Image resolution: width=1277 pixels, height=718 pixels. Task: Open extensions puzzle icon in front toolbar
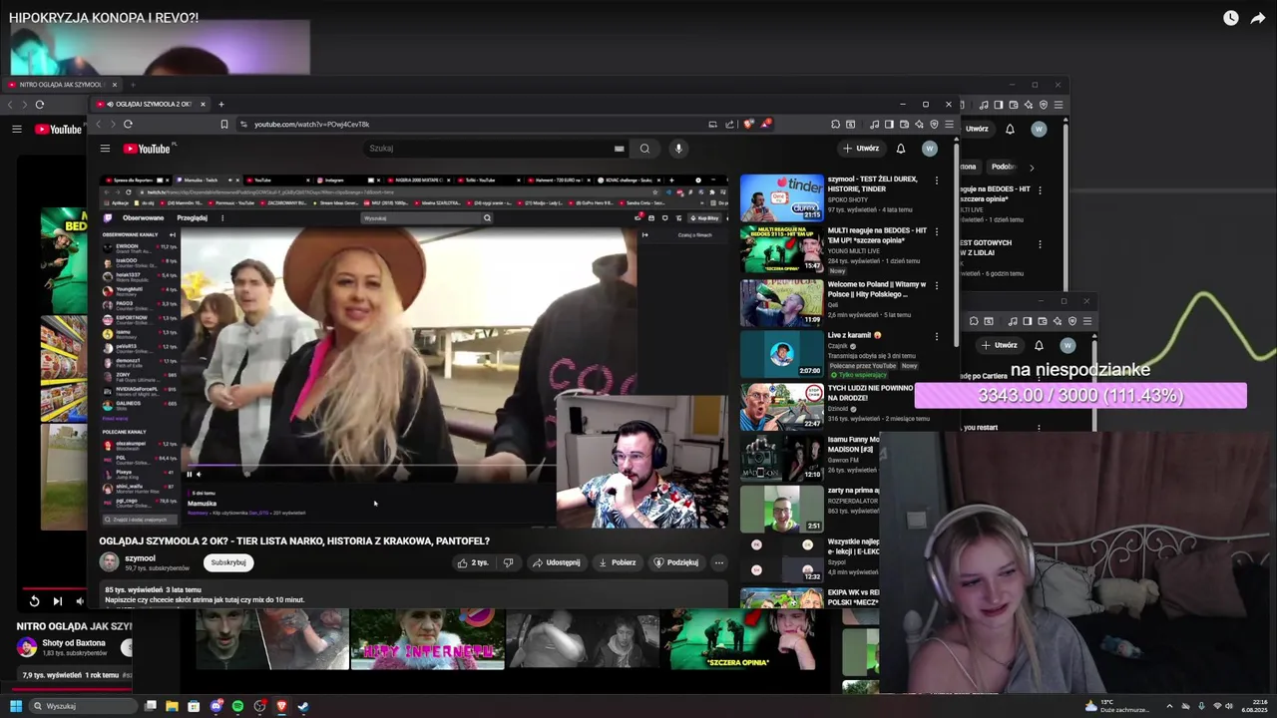tap(835, 124)
